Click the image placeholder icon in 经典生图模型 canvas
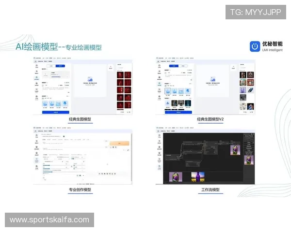 [90, 79]
